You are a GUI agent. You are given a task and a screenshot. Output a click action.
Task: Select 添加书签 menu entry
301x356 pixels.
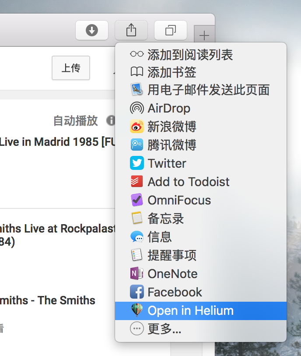201,72
